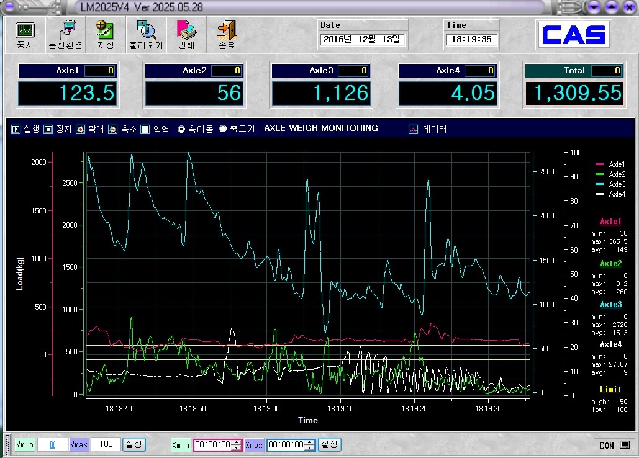Open the underlined Axle3 statistics link
639x458 pixels.
(610, 305)
